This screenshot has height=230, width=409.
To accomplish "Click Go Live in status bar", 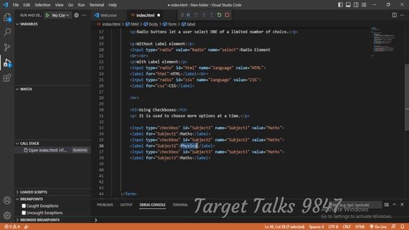I will pos(378,227).
